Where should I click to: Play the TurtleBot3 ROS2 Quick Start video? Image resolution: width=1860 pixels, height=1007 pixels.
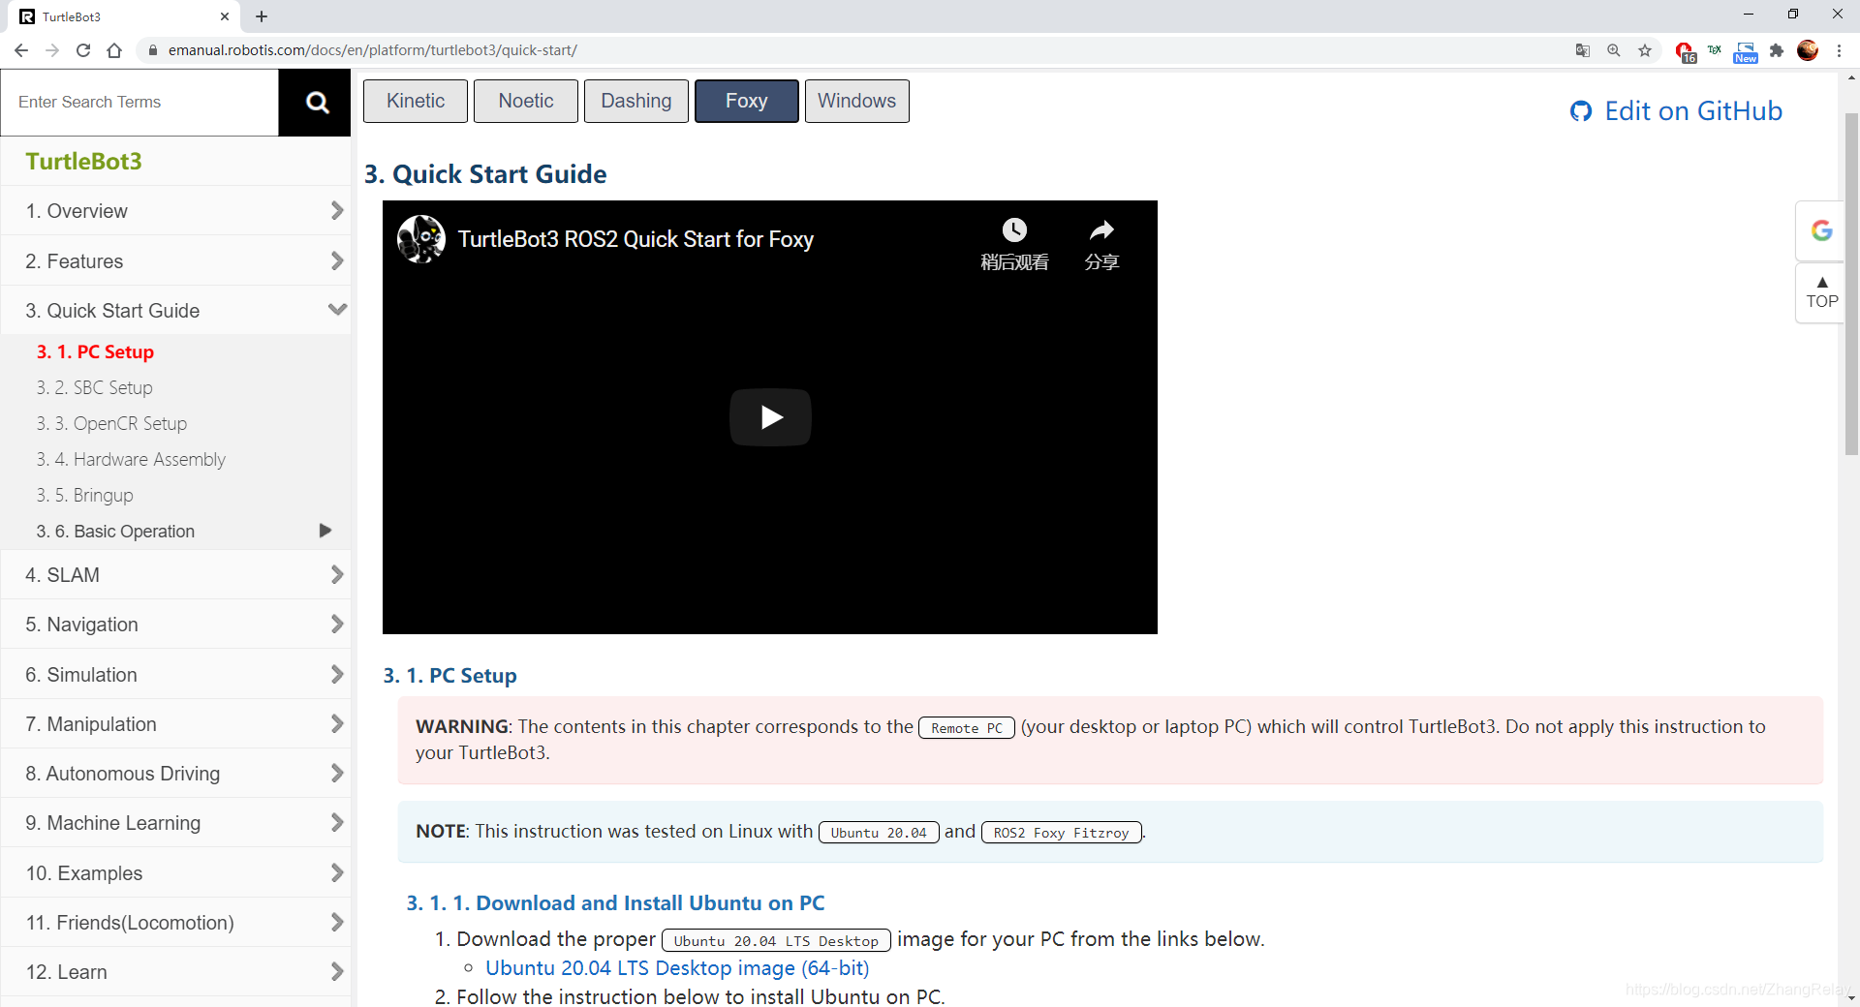coord(770,417)
